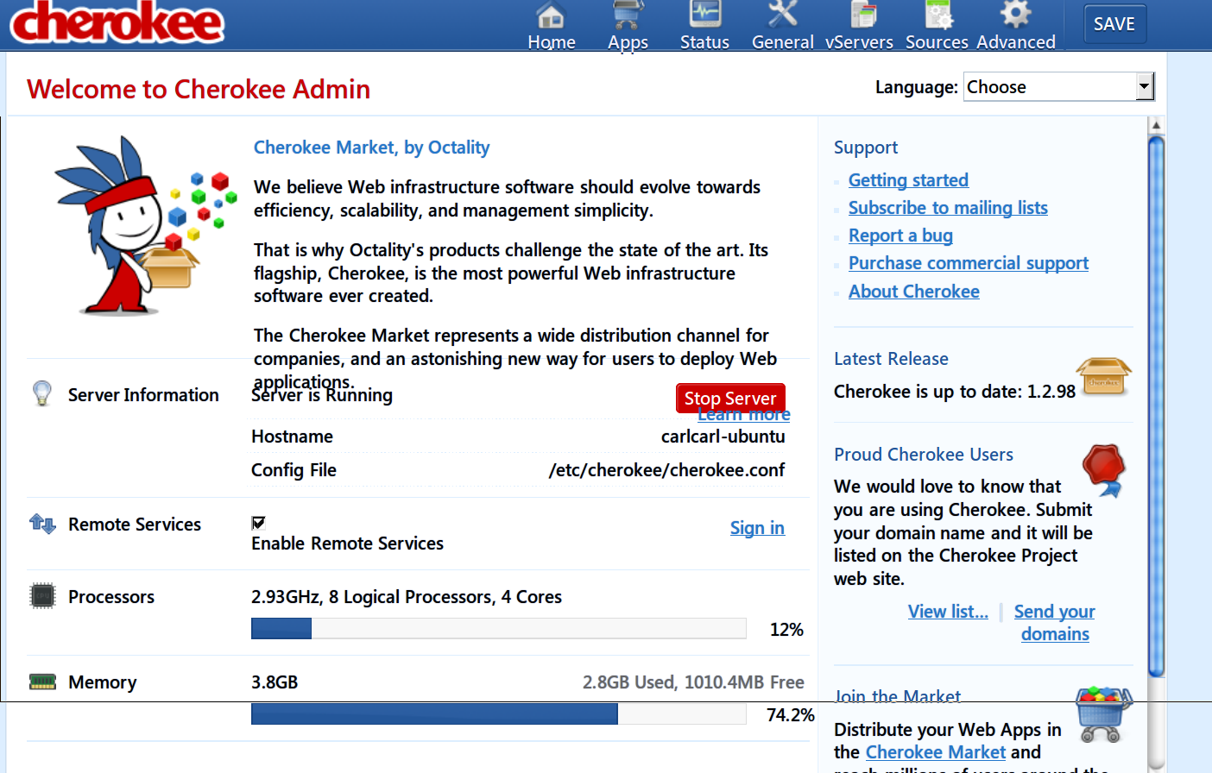Open Status menu item
Screen dimensions: 1212x773
[x=704, y=42]
